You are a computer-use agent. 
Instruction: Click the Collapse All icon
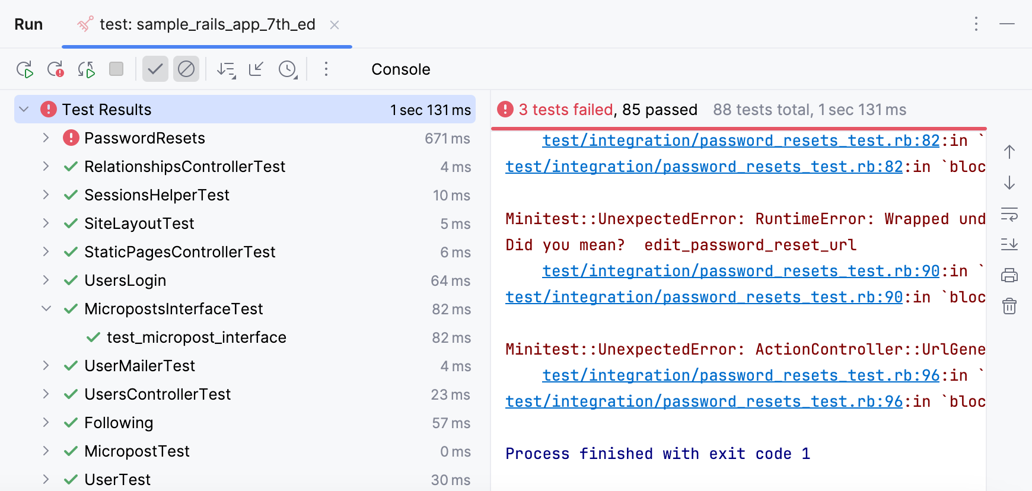pos(256,69)
